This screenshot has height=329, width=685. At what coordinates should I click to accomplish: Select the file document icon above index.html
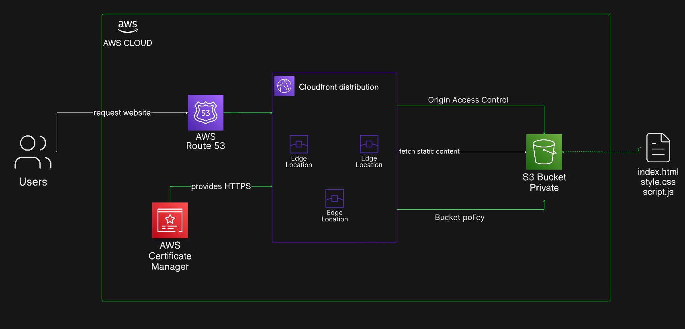pyautogui.click(x=658, y=147)
